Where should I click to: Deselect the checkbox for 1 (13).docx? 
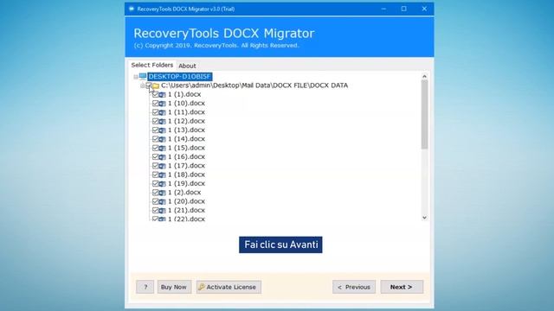pyautogui.click(x=156, y=130)
